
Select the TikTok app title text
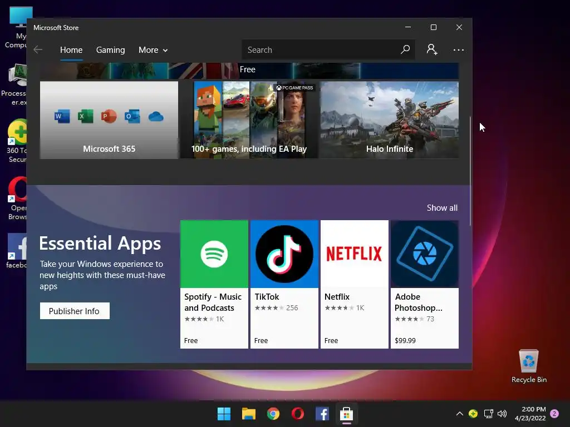click(267, 297)
